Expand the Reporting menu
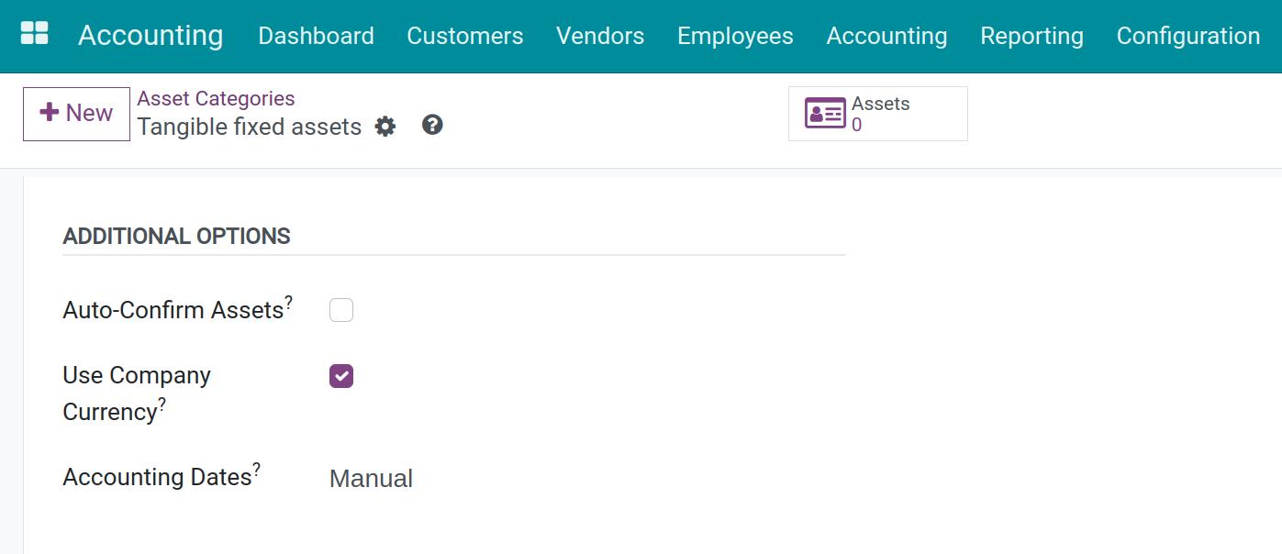The height and width of the screenshot is (554, 1282). pos(1031,36)
